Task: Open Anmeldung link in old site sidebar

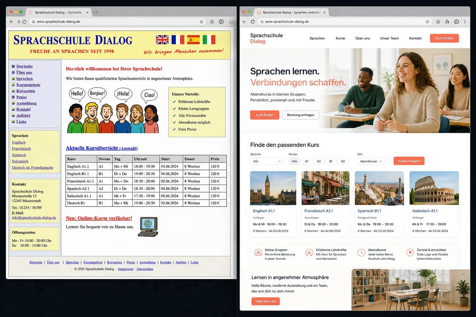Action: point(26,103)
